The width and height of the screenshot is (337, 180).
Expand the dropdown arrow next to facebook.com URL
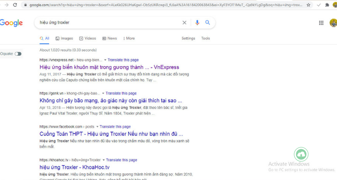97,127
